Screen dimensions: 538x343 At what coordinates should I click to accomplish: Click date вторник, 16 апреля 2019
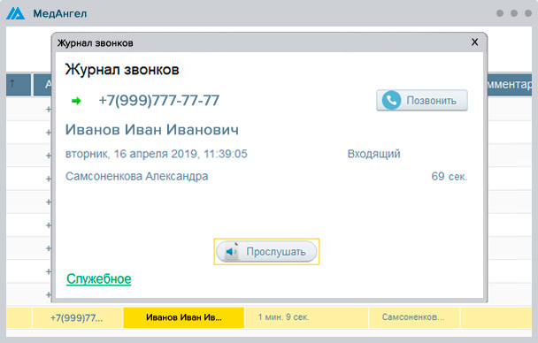tap(132, 154)
